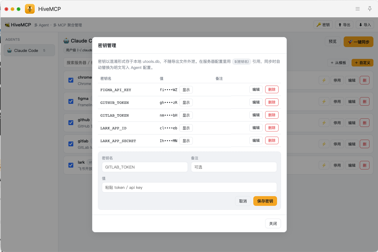Click the ${密钥名} reference tag
The width and height of the screenshot is (378, 252).
coord(242,61)
